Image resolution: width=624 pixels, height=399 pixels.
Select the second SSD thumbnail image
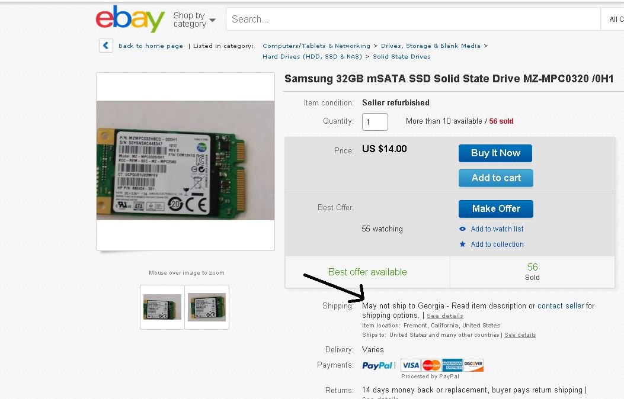point(207,307)
